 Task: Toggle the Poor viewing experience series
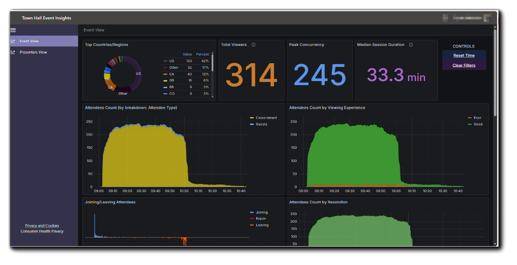click(478, 118)
